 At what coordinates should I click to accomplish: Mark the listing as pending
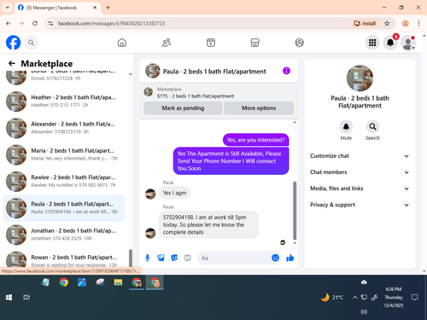(x=183, y=108)
